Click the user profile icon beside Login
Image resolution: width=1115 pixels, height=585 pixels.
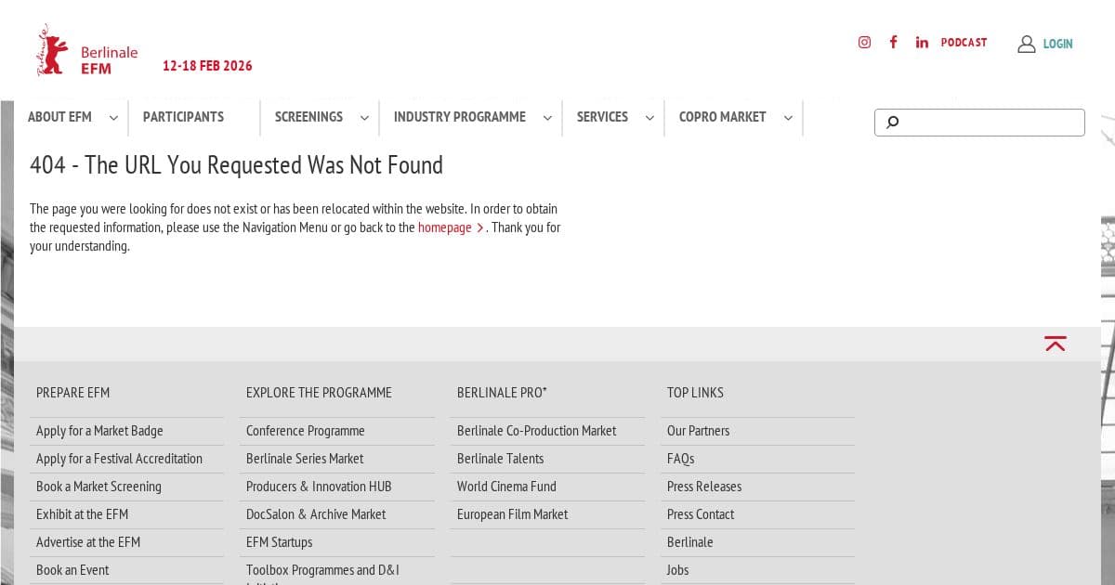coord(1027,44)
